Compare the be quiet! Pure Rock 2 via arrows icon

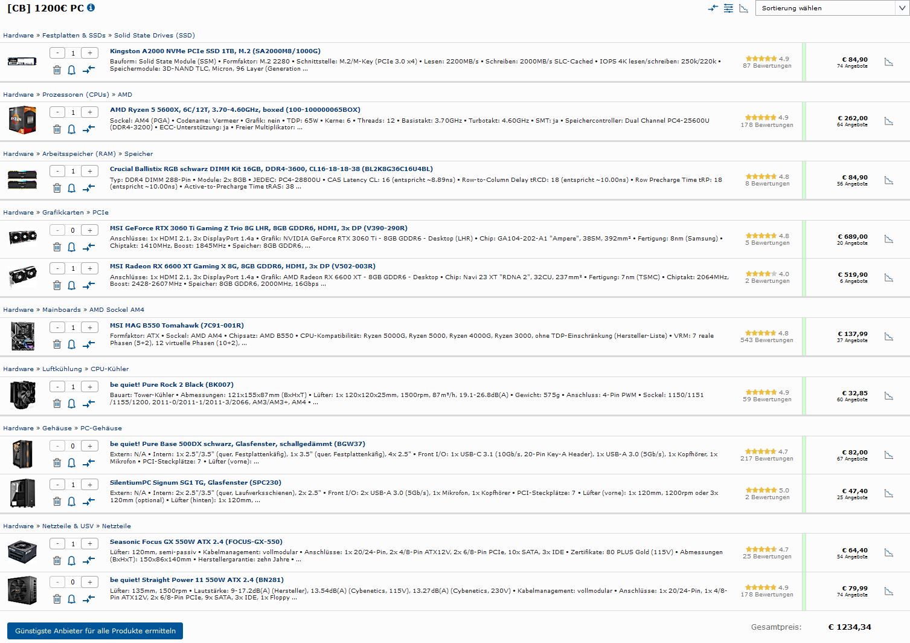click(89, 403)
